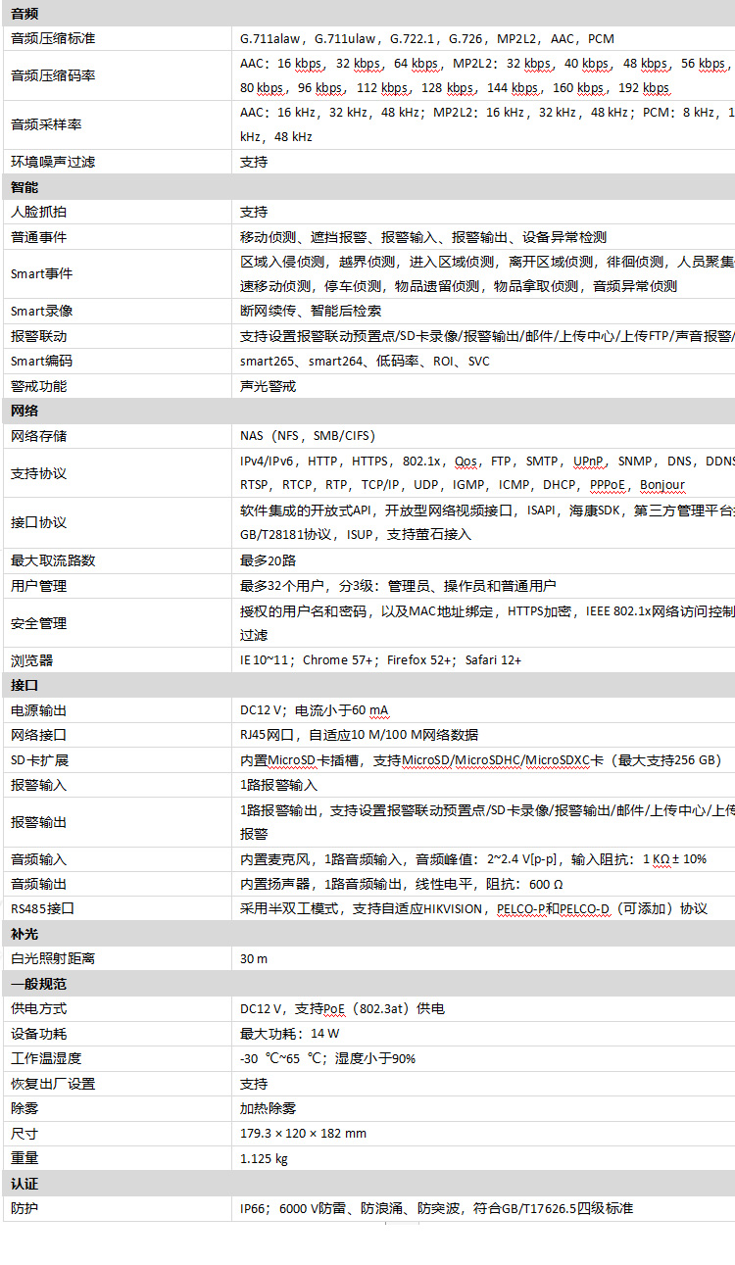
Task: Click the DC12 V 支持PoE value
Action: (342, 1008)
